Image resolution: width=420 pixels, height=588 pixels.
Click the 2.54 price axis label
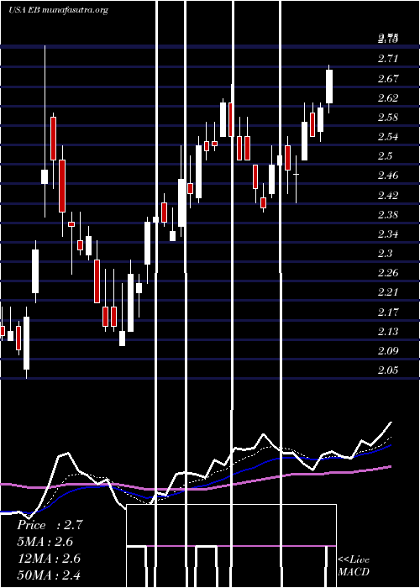(x=388, y=137)
